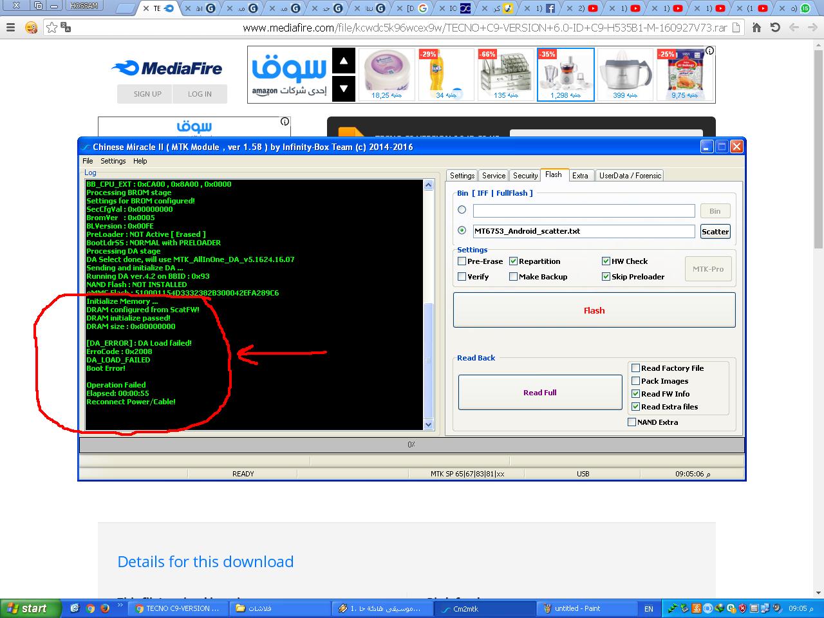The width and height of the screenshot is (824, 618).
Task: Switch to the Service tab
Action: pyautogui.click(x=494, y=176)
